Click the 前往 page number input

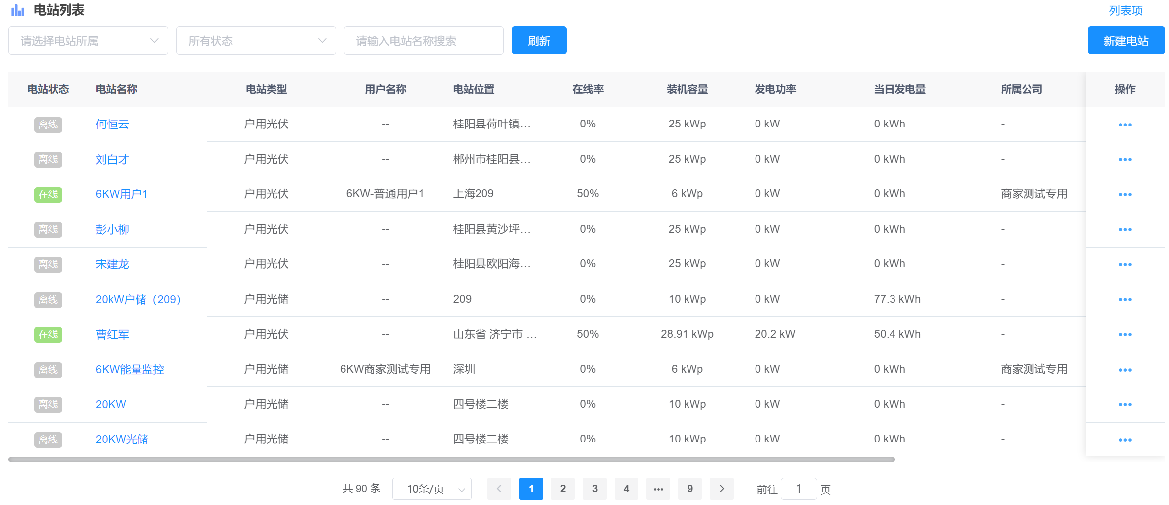(799, 489)
